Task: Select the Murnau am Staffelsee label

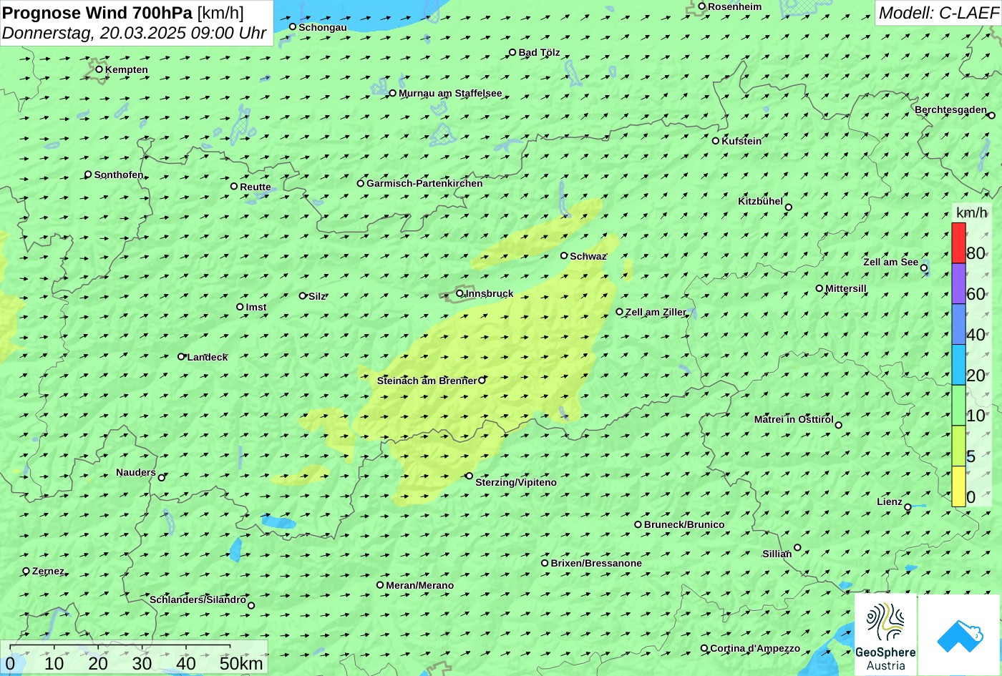Action: tap(450, 93)
